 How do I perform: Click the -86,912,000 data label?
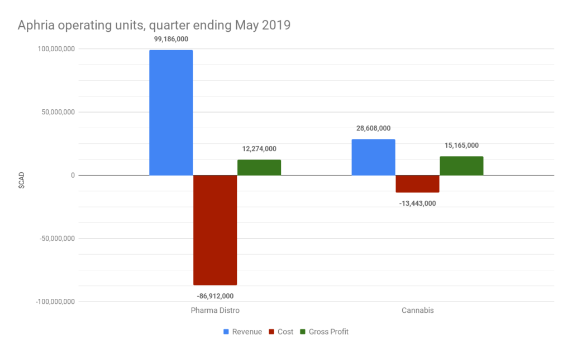click(215, 296)
